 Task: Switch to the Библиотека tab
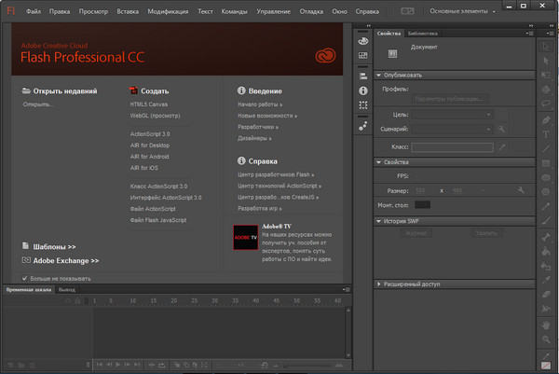[x=424, y=34]
